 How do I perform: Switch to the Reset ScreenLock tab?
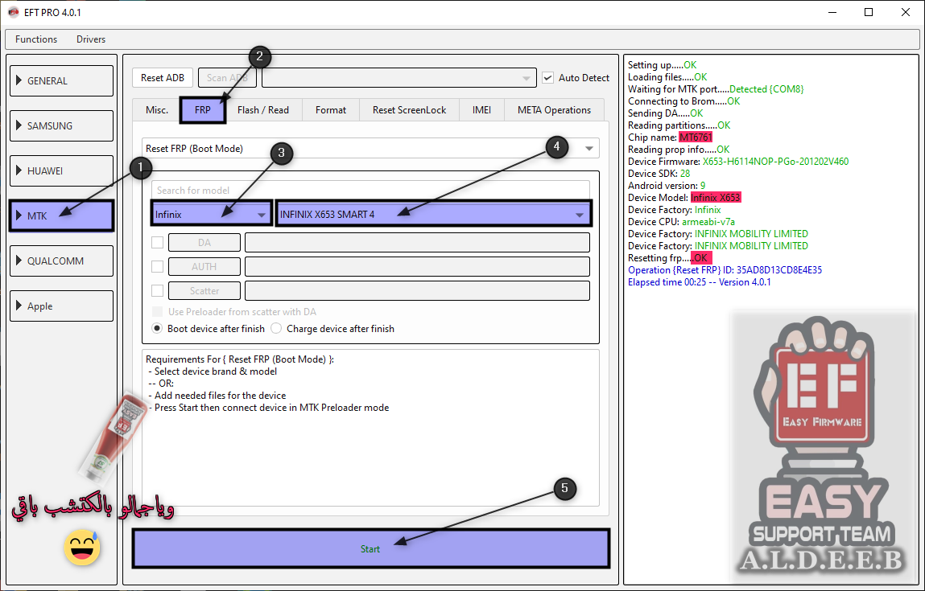pyautogui.click(x=410, y=110)
